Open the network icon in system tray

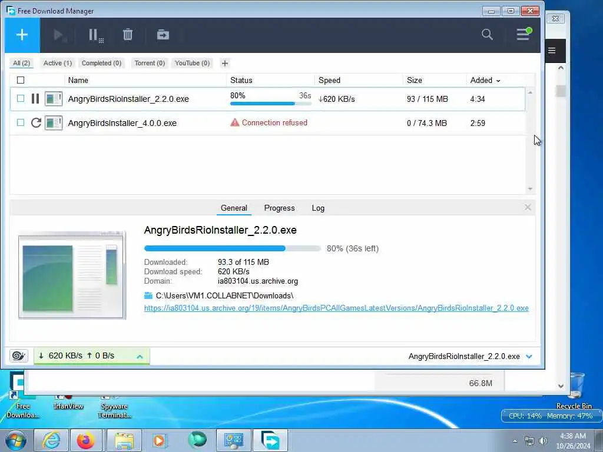(529, 441)
